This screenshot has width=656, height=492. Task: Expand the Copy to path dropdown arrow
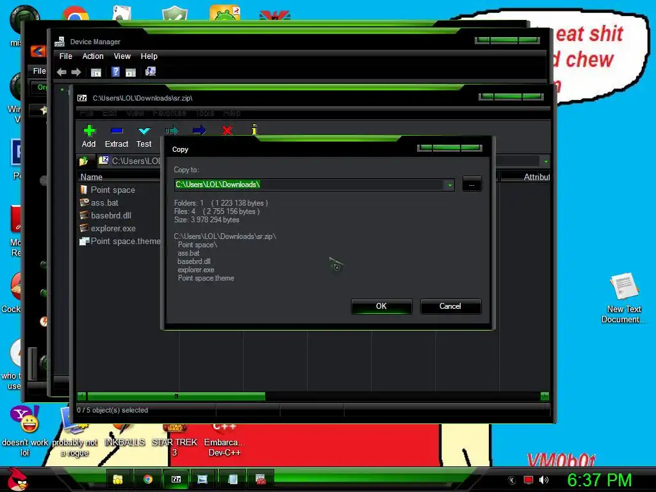(x=450, y=185)
